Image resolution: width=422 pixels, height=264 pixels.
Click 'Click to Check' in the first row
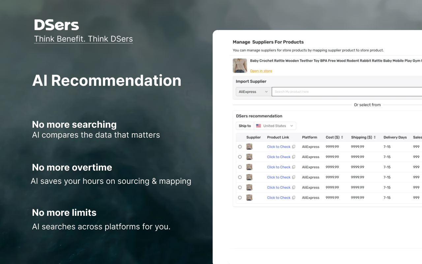pos(279,147)
